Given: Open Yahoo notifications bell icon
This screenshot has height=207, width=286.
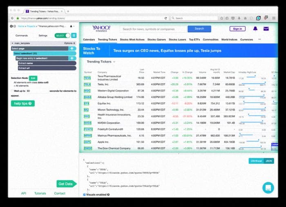Looking at the screenshot, I should (255, 29).
